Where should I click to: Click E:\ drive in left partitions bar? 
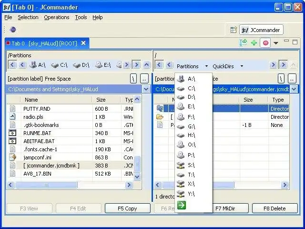(103, 65)
